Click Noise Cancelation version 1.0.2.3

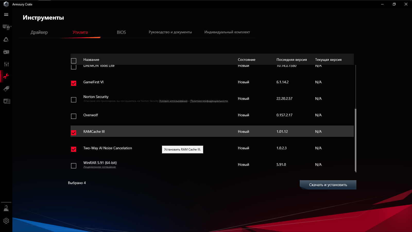click(281, 148)
